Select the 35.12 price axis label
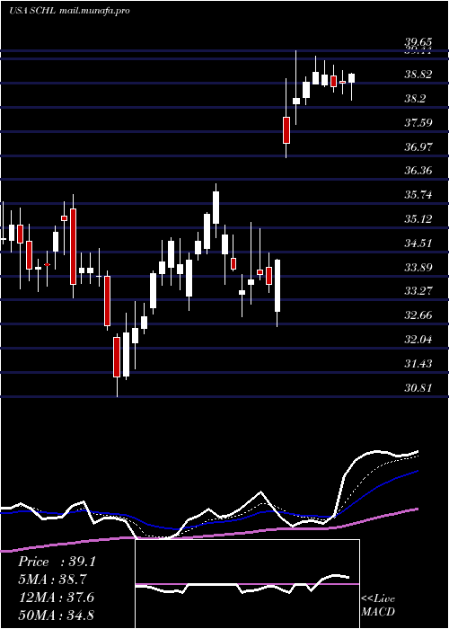The image size is (449, 629). [x=418, y=219]
